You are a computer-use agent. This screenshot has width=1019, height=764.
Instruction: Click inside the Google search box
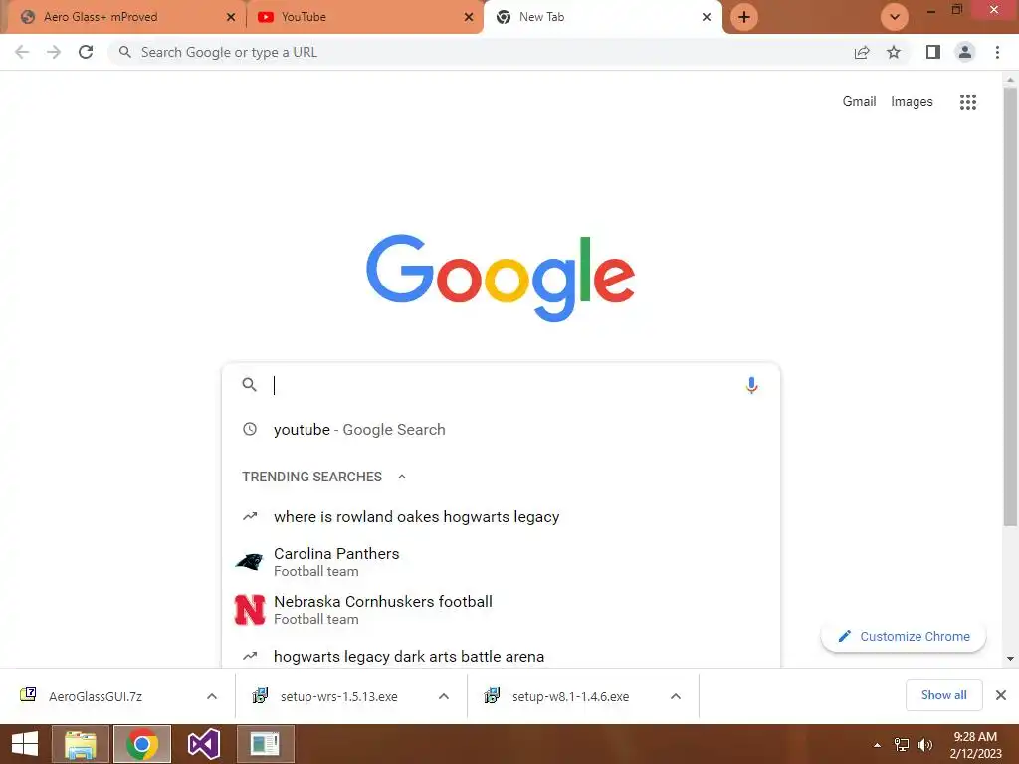pyautogui.click(x=501, y=385)
